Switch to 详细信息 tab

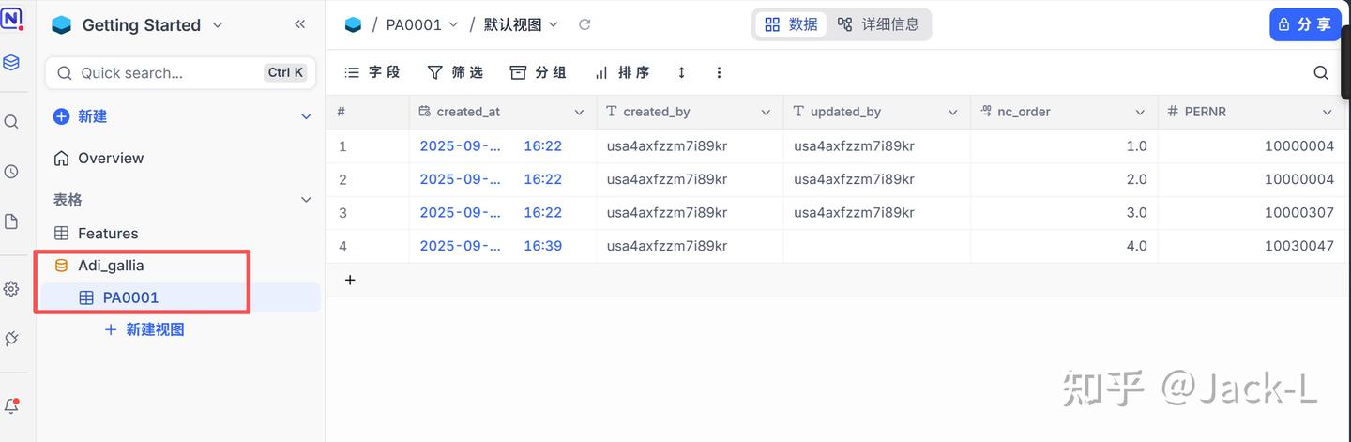[878, 24]
